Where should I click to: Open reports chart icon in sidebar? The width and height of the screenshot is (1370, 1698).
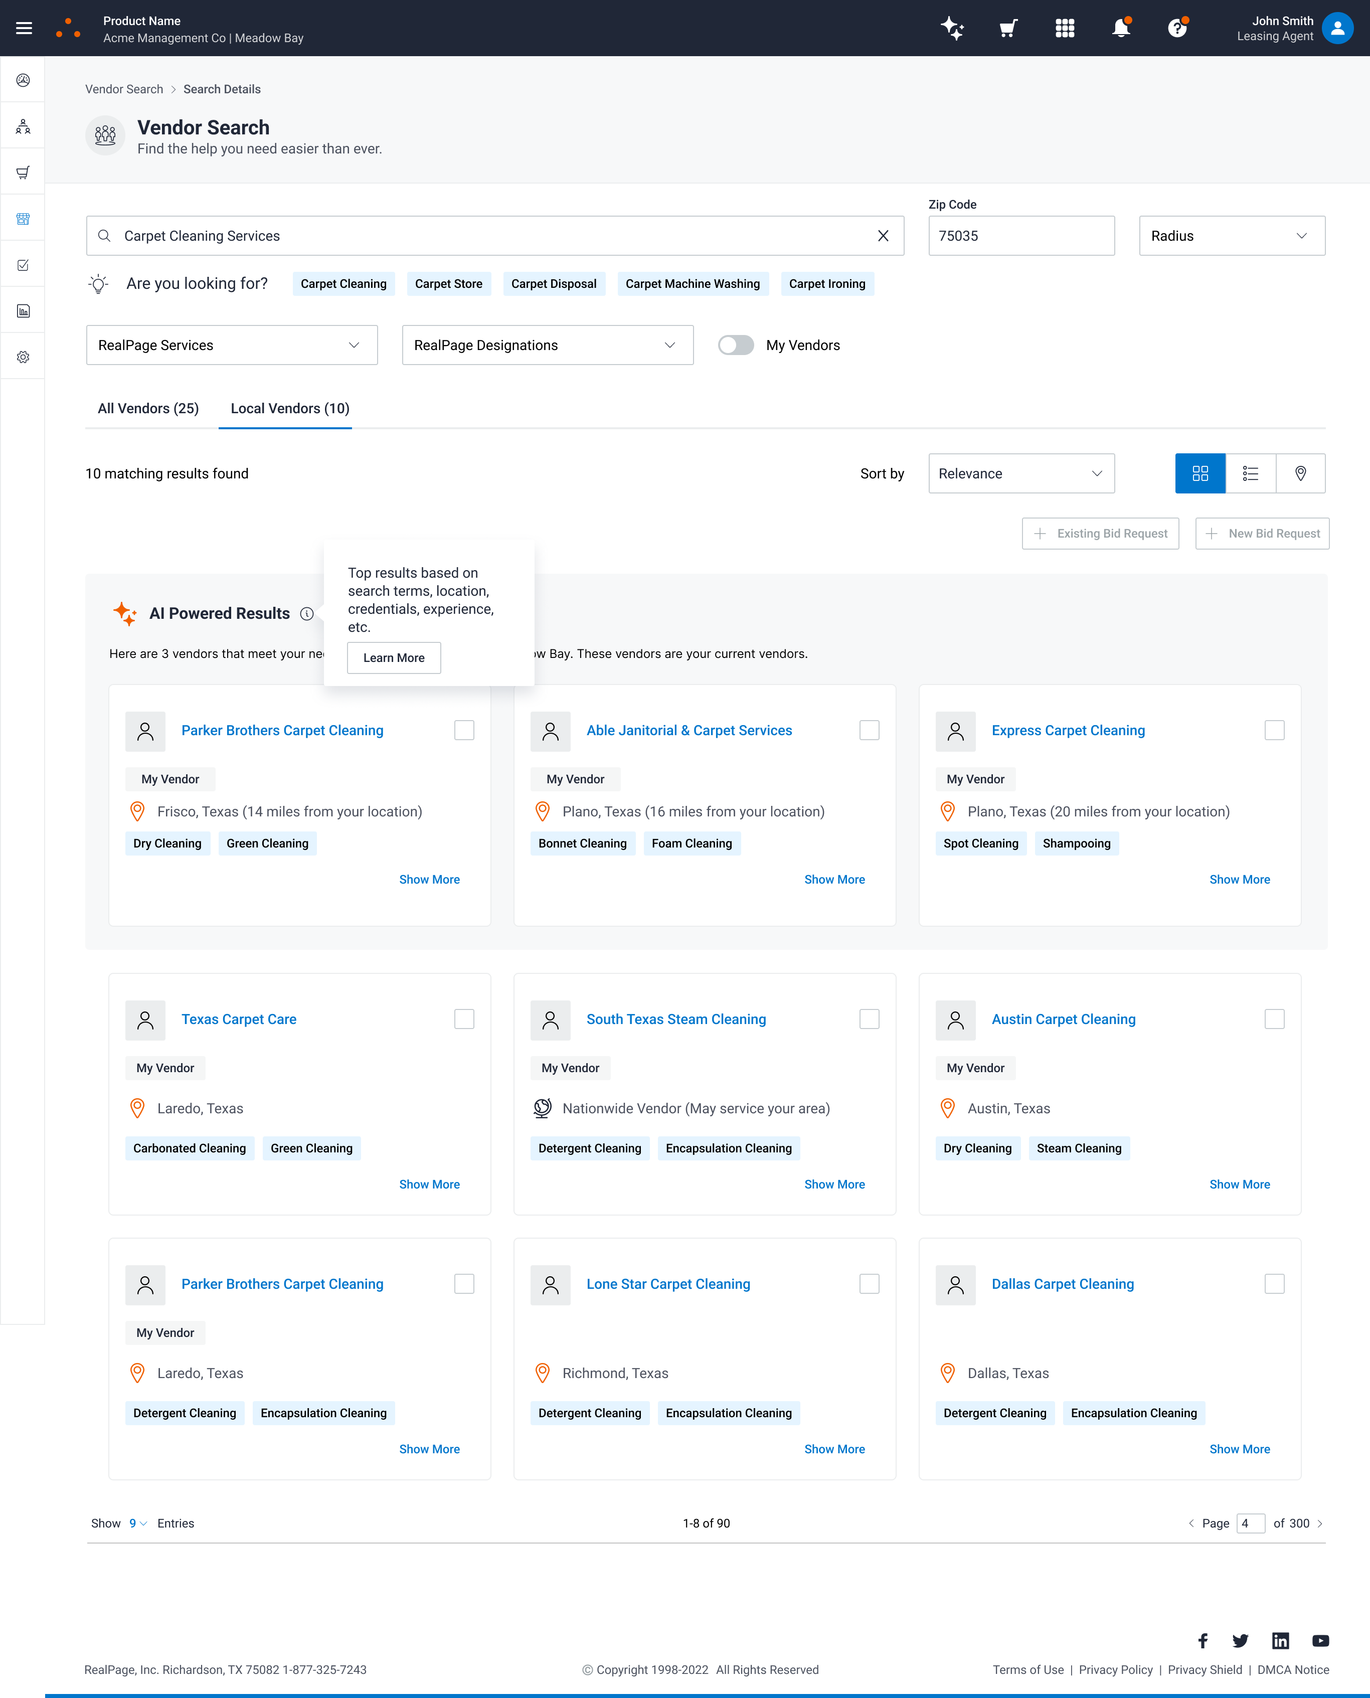(x=23, y=311)
